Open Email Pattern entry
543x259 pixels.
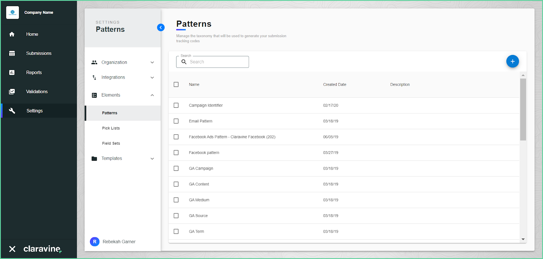[x=201, y=121]
